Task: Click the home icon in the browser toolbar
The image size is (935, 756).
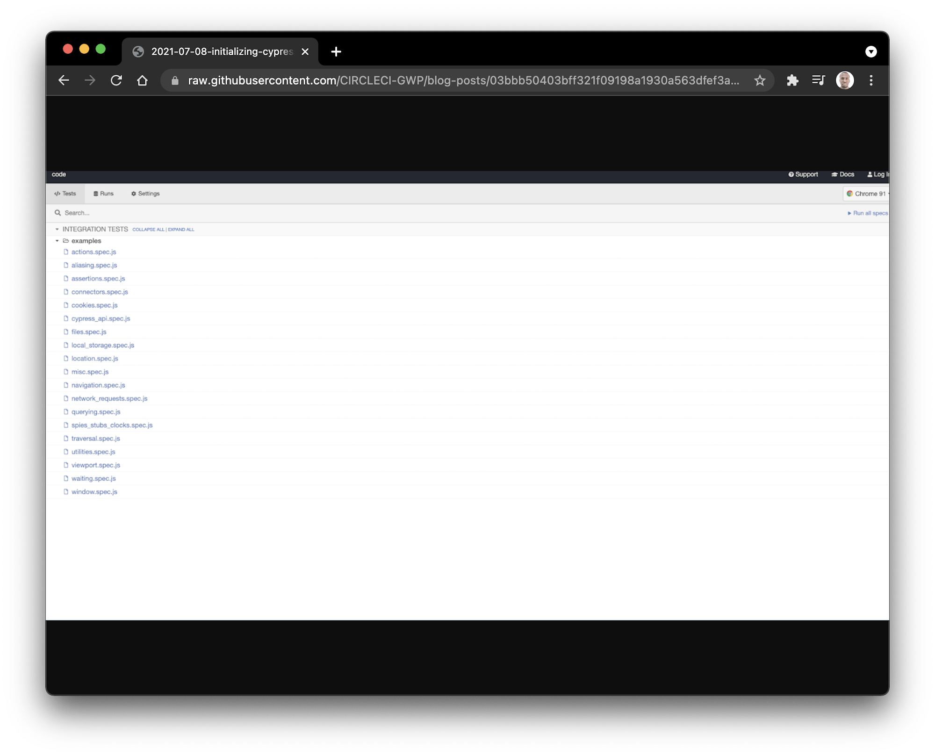Action: [x=142, y=80]
